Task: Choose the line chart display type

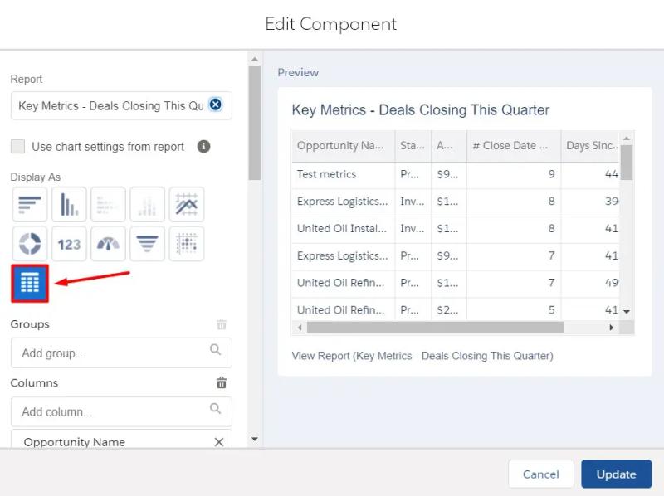Action: [187, 205]
